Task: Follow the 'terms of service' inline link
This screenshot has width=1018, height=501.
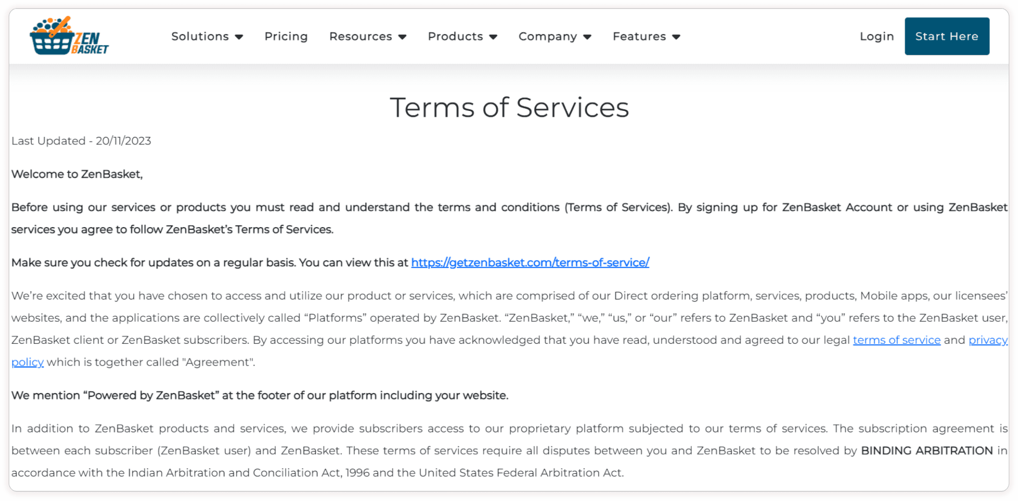Action: (897, 340)
